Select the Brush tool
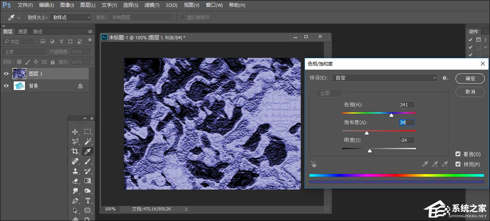This screenshot has width=490, height=221. 88,161
